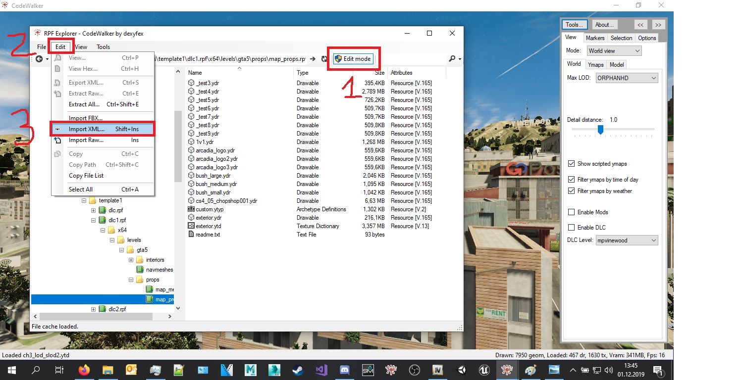Switch to the Model sub-tab
Image resolution: width=743 pixels, height=380 pixels.
[617, 65]
